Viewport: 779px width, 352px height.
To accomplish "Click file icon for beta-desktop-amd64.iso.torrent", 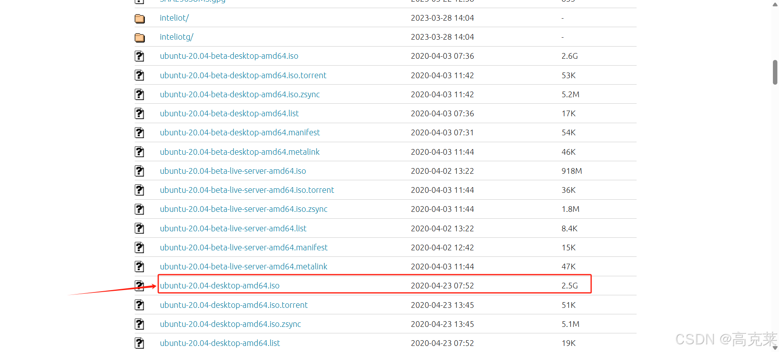I will pos(140,75).
